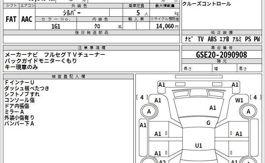
Task: Select the ダッシュ板べたつき inspector note
Action: coord(27,88)
